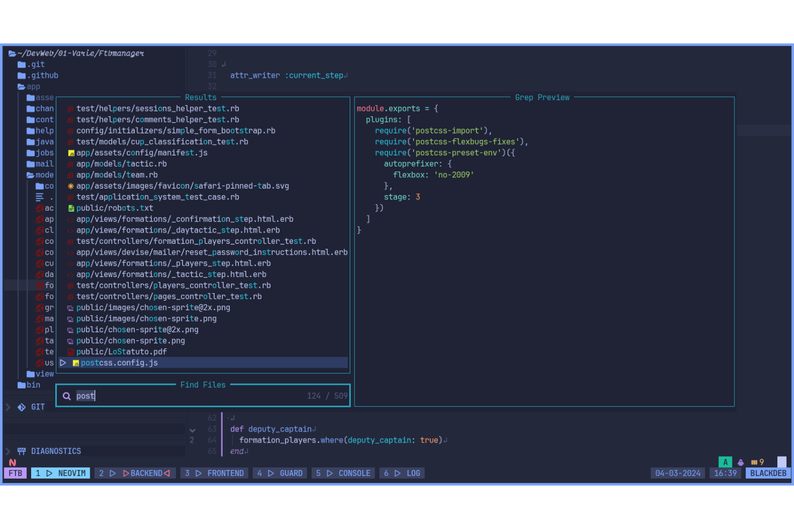
Task: Click the FTB session label
Action: point(15,473)
